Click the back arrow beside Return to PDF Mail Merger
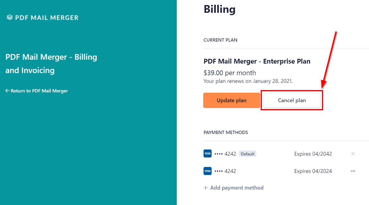The image size is (369, 205). point(7,91)
